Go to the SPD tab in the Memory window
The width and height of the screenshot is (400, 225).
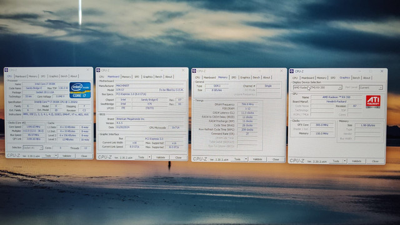click(234, 77)
